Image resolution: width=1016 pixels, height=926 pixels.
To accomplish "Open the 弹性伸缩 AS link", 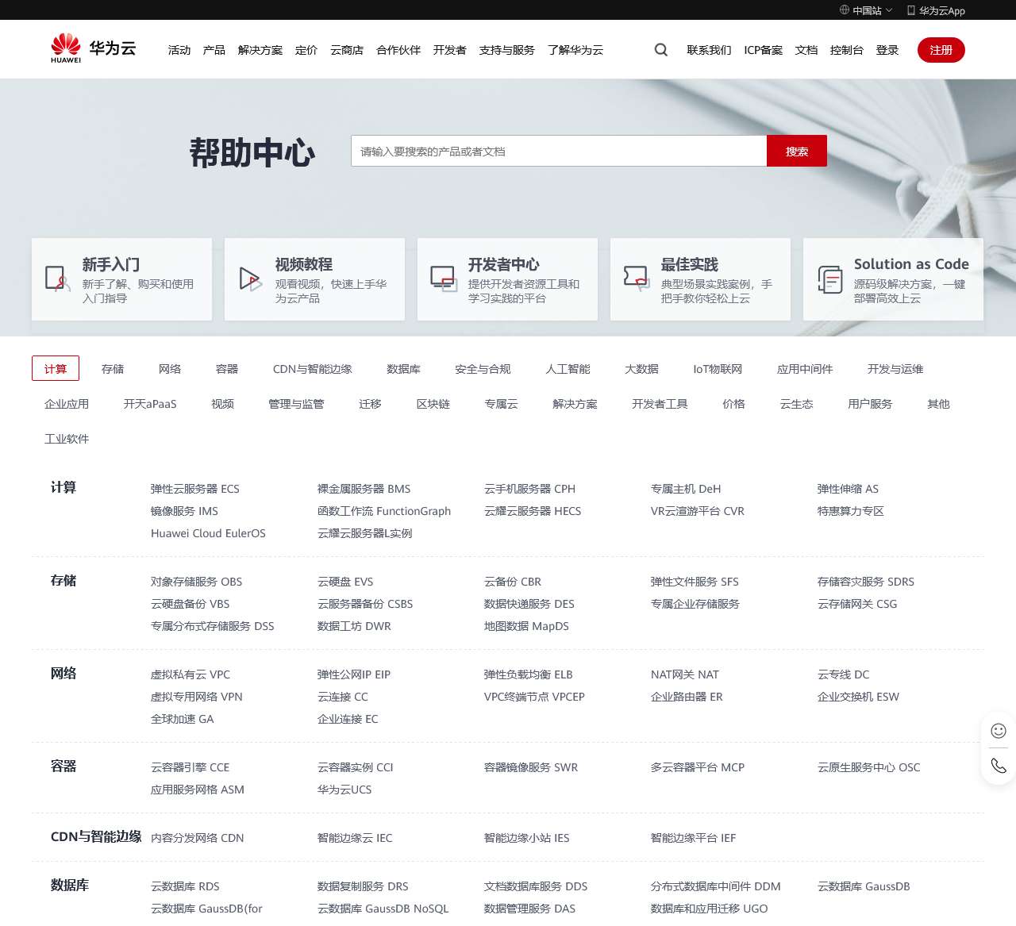I will pyautogui.click(x=848, y=489).
